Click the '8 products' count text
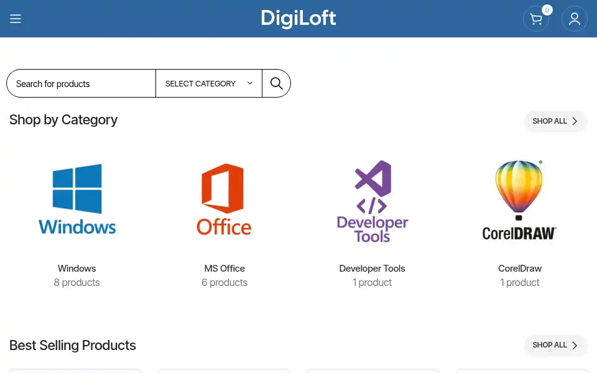 click(77, 282)
